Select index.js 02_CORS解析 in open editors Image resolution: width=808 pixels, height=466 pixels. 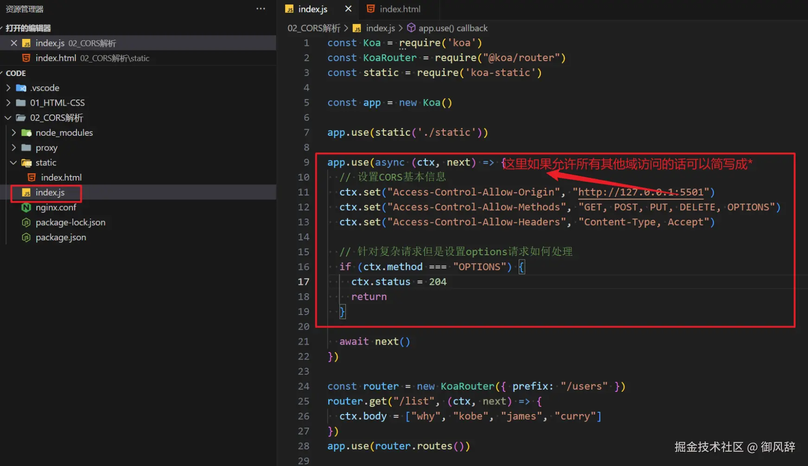[138, 43]
